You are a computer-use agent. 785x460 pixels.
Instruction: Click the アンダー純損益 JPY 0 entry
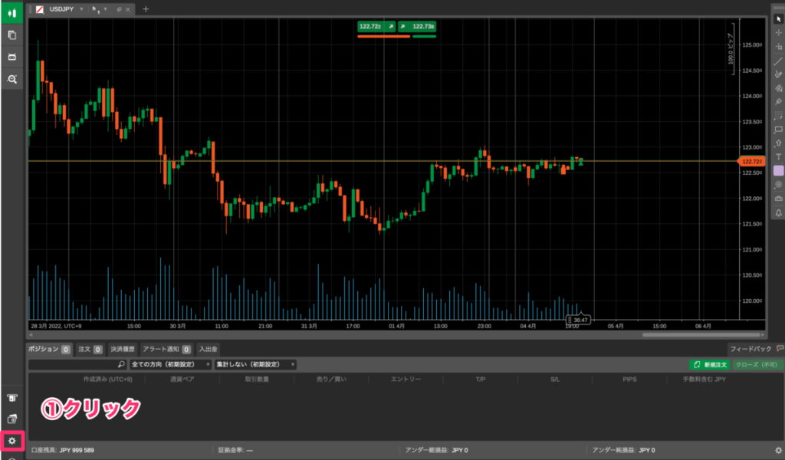(623, 451)
